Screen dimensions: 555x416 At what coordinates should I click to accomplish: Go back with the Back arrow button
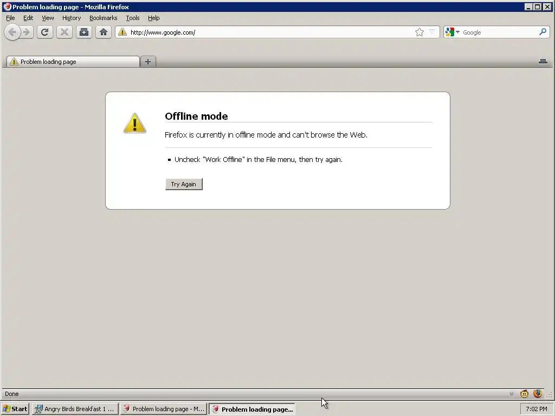coord(12,32)
